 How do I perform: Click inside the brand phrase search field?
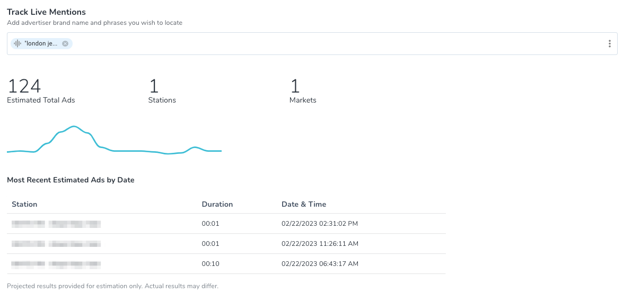(x=318, y=44)
